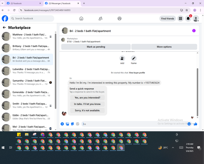The width and height of the screenshot is (204, 164).
Task: Open the Chrome three-dot menu
Action: 200,10
